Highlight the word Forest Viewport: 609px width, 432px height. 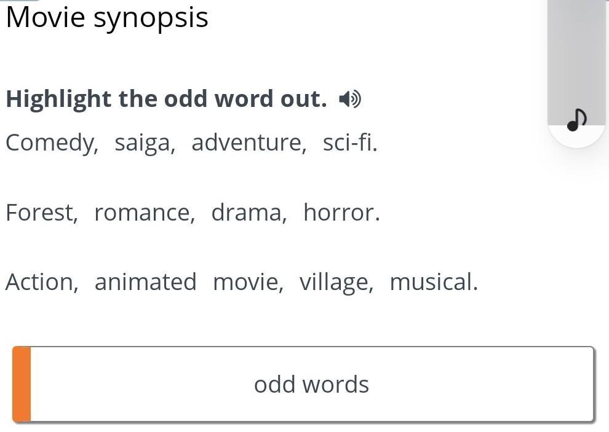[x=41, y=213]
